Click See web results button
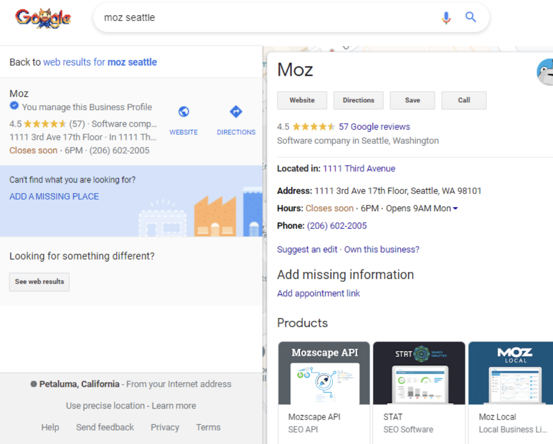This screenshot has width=553, height=444. click(39, 282)
